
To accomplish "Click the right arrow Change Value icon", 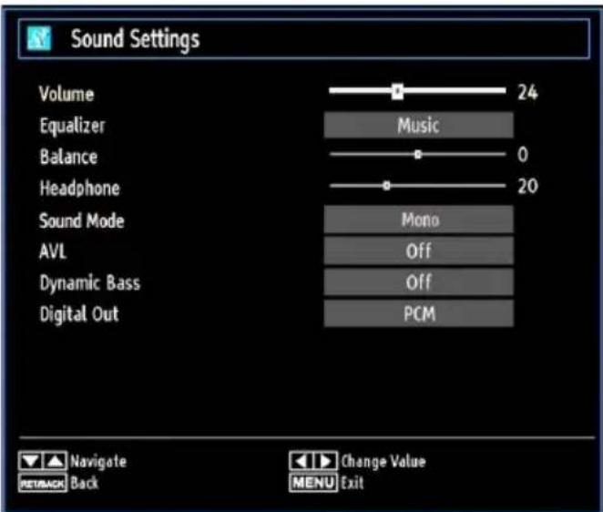I will coord(326,461).
